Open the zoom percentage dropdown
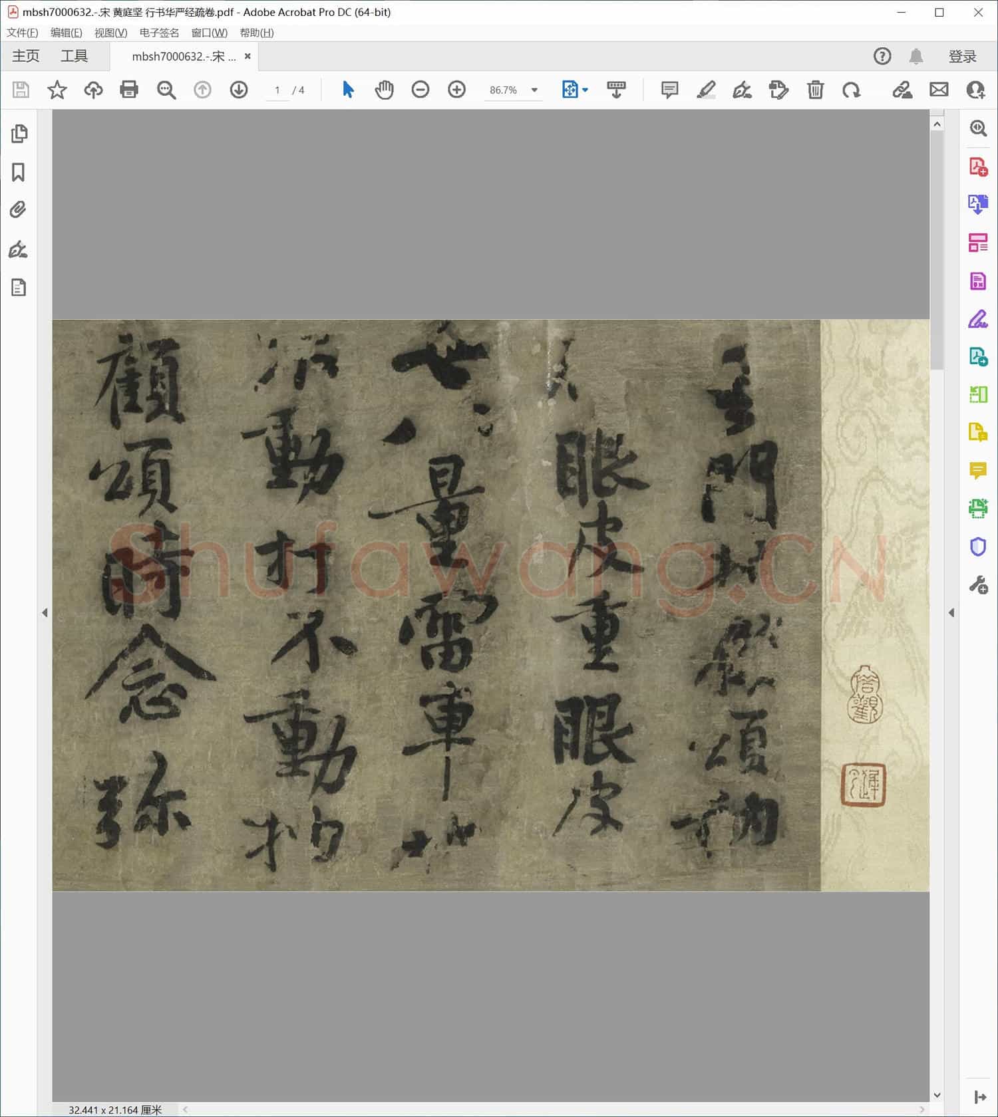 coord(534,90)
